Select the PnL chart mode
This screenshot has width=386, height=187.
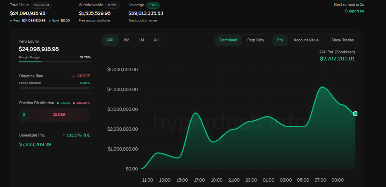pos(280,40)
